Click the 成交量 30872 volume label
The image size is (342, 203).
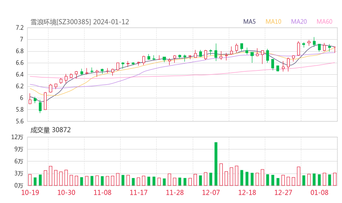[50, 130]
